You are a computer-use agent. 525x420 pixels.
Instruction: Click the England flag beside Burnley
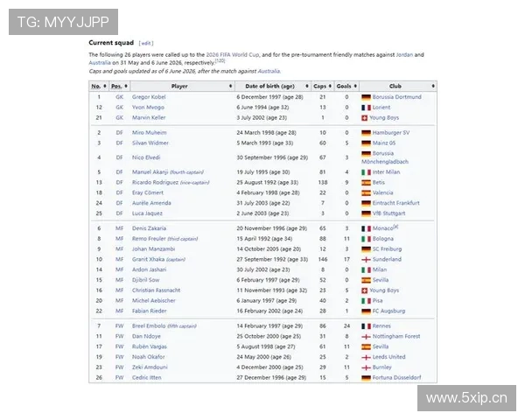coord(366,367)
